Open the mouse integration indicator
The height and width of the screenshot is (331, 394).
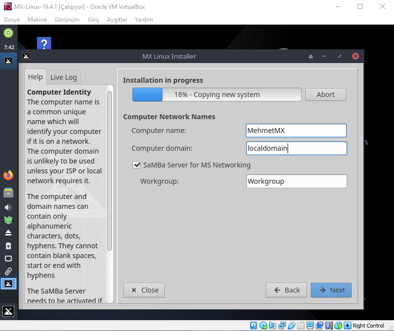point(338,326)
